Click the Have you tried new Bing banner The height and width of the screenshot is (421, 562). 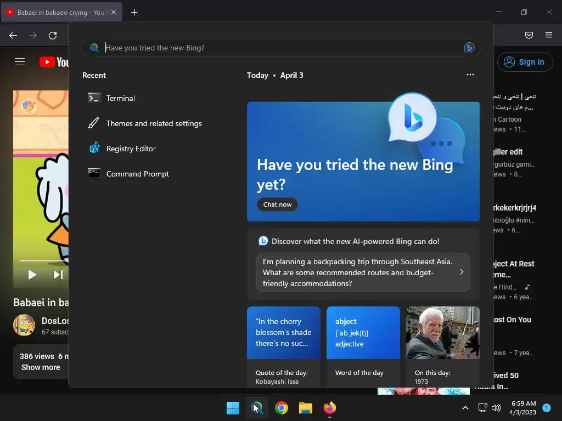pyautogui.click(x=363, y=162)
